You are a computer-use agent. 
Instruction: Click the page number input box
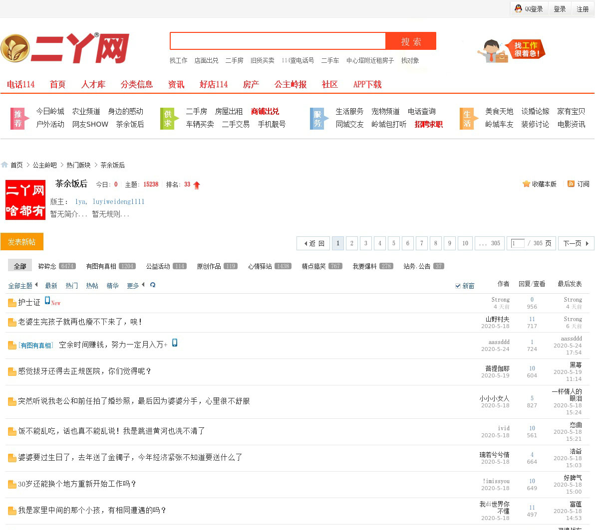click(x=518, y=243)
